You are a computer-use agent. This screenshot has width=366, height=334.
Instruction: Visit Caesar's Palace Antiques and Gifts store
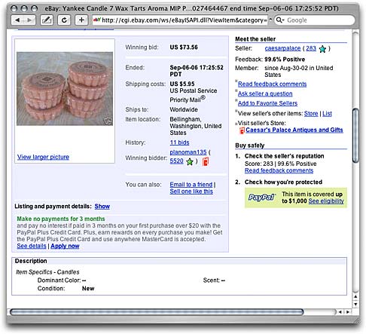pyautogui.click(x=294, y=130)
